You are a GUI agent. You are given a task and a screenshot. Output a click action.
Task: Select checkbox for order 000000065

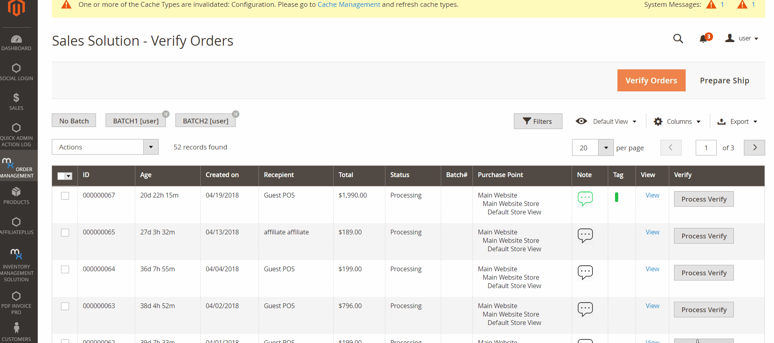point(65,232)
